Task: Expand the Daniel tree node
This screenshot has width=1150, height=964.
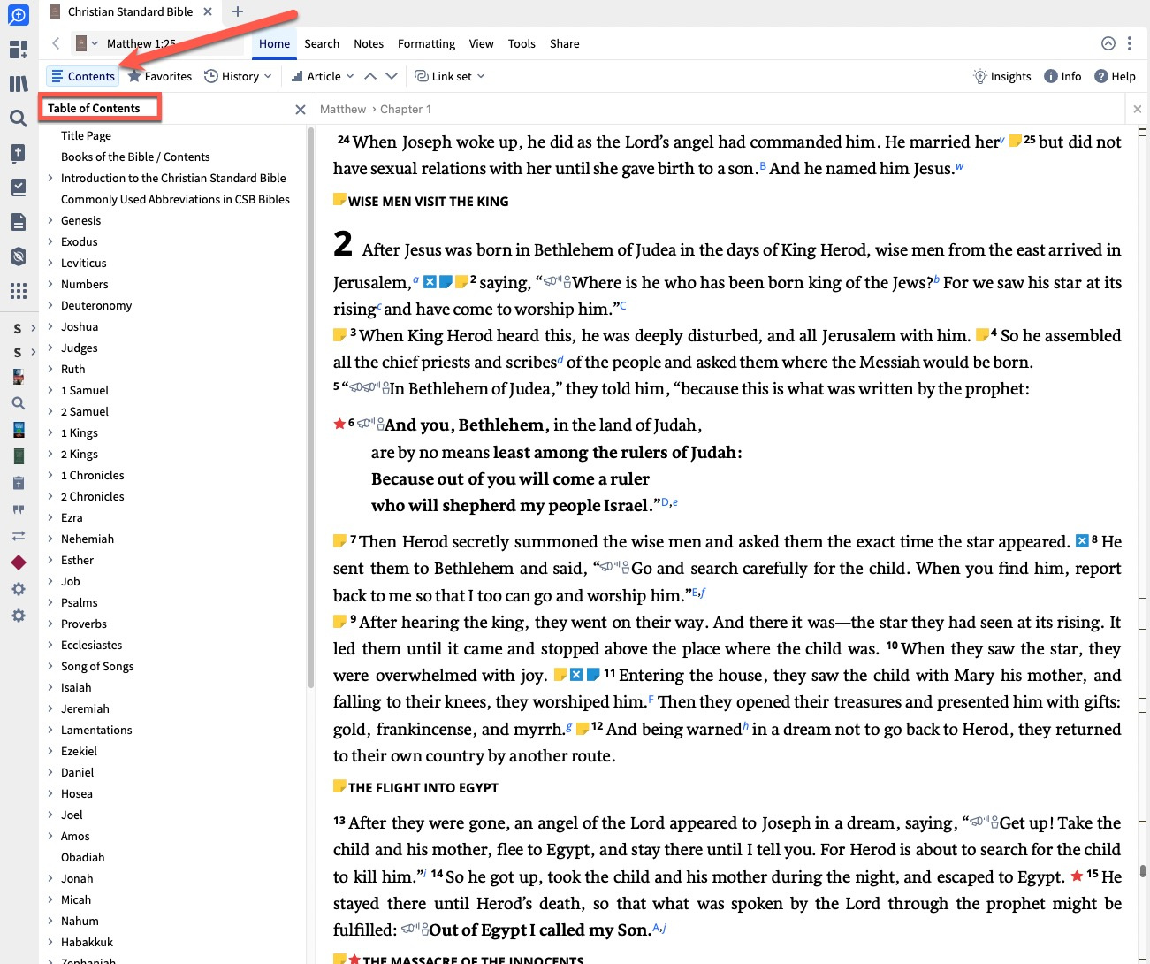Action: (50, 772)
